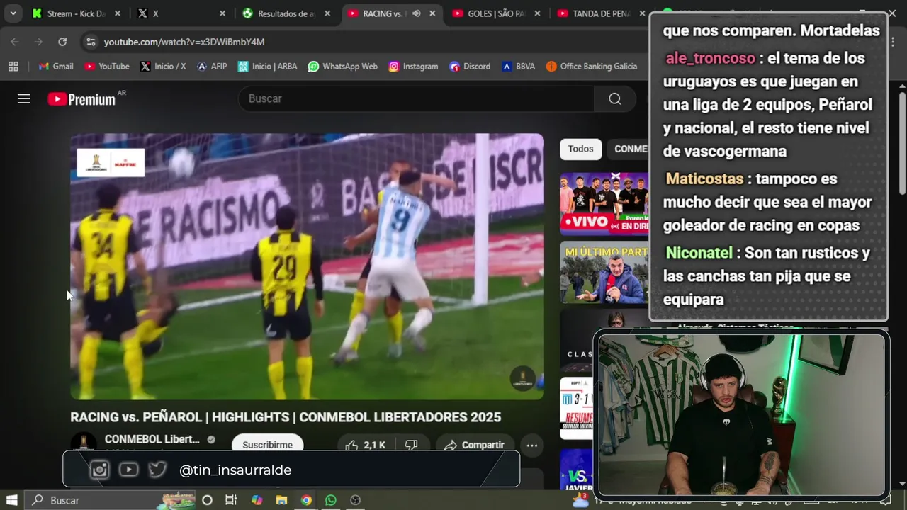907x510 pixels.
Task: Close the RACING vs. tab
Action: [432, 13]
